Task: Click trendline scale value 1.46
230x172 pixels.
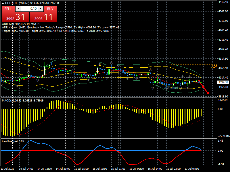Action: 221,141
